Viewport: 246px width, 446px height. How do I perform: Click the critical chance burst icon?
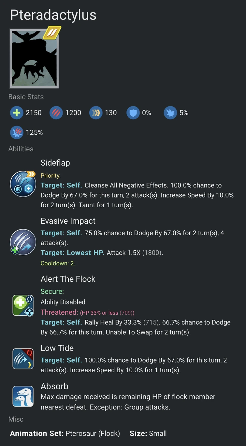click(170, 113)
